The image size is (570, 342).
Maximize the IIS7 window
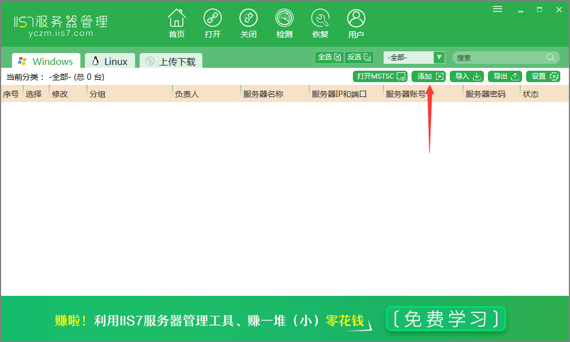[x=539, y=10]
